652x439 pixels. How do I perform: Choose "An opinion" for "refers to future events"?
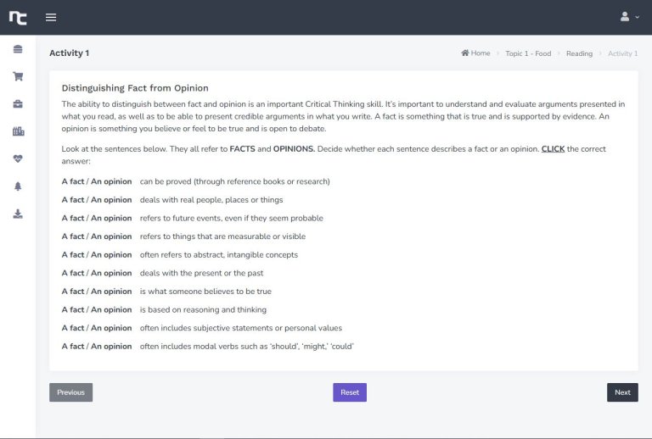[x=111, y=218]
